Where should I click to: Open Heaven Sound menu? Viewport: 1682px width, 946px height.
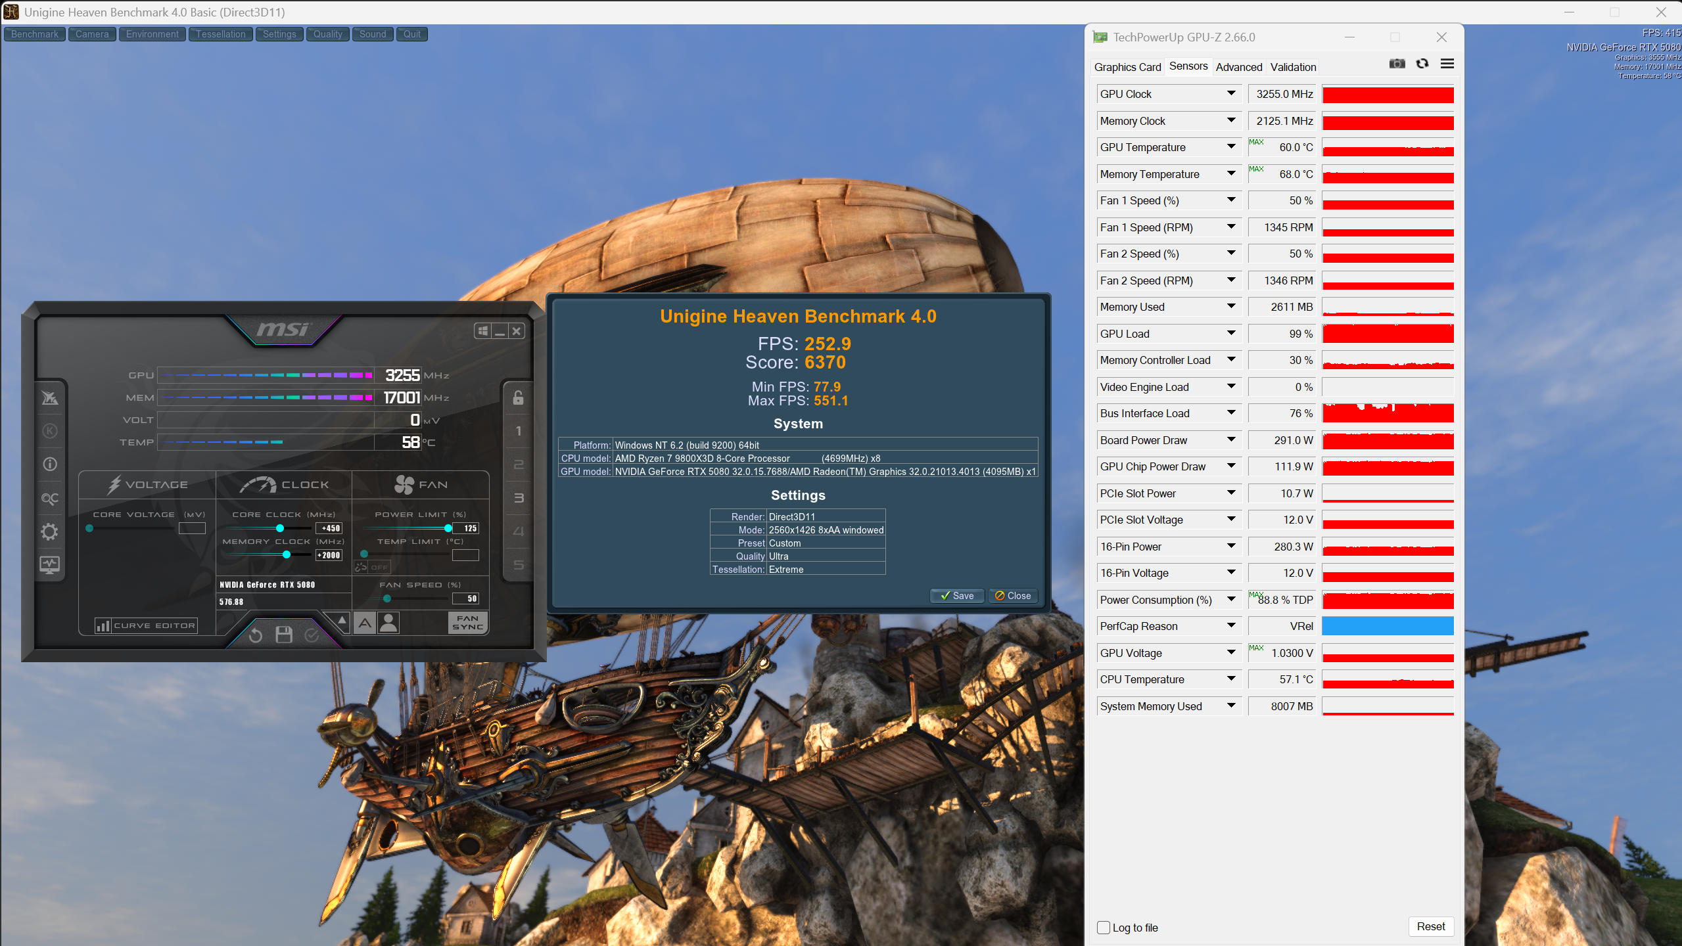373,34
